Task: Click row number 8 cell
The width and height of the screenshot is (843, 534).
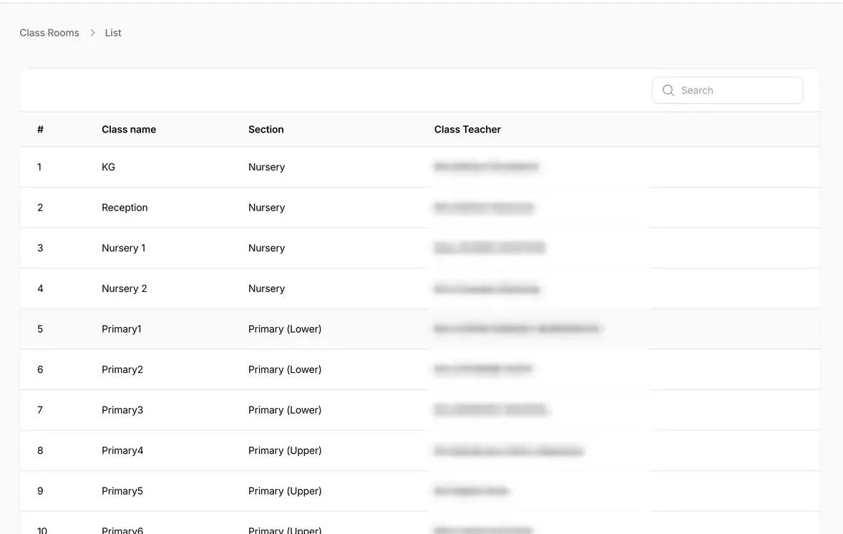Action: (40, 451)
